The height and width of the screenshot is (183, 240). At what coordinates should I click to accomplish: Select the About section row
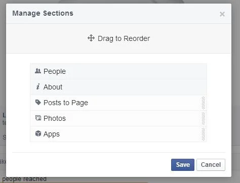click(x=118, y=87)
